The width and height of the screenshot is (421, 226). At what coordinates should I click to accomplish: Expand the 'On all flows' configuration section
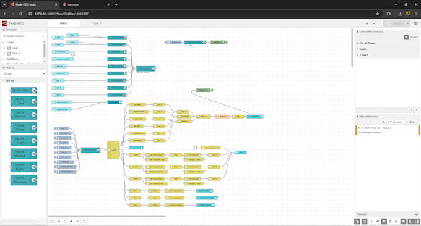367,43
